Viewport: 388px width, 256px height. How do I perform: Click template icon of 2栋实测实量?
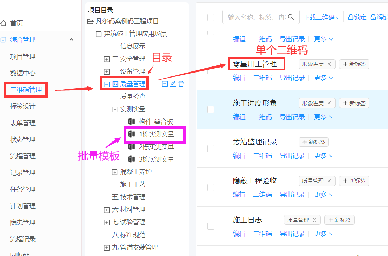coord(132,147)
